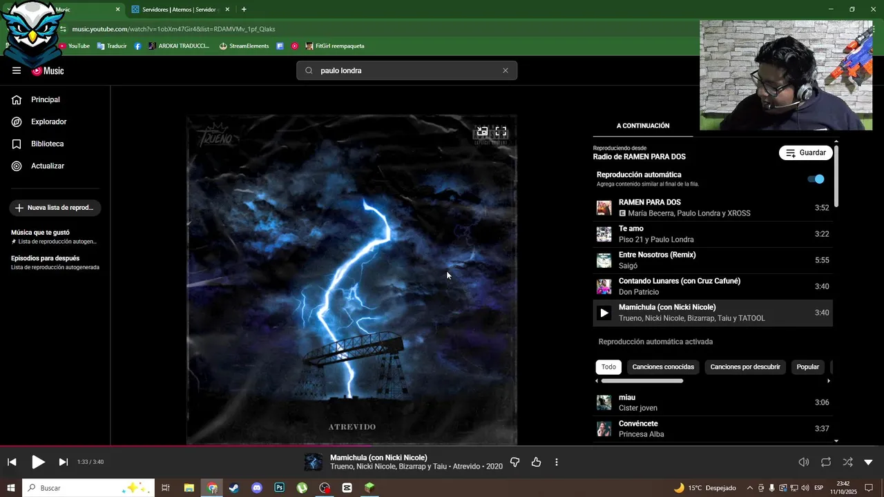Open Episodios para después playlist

click(x=55, y=262)
